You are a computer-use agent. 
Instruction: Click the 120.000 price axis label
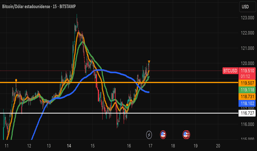247,63
